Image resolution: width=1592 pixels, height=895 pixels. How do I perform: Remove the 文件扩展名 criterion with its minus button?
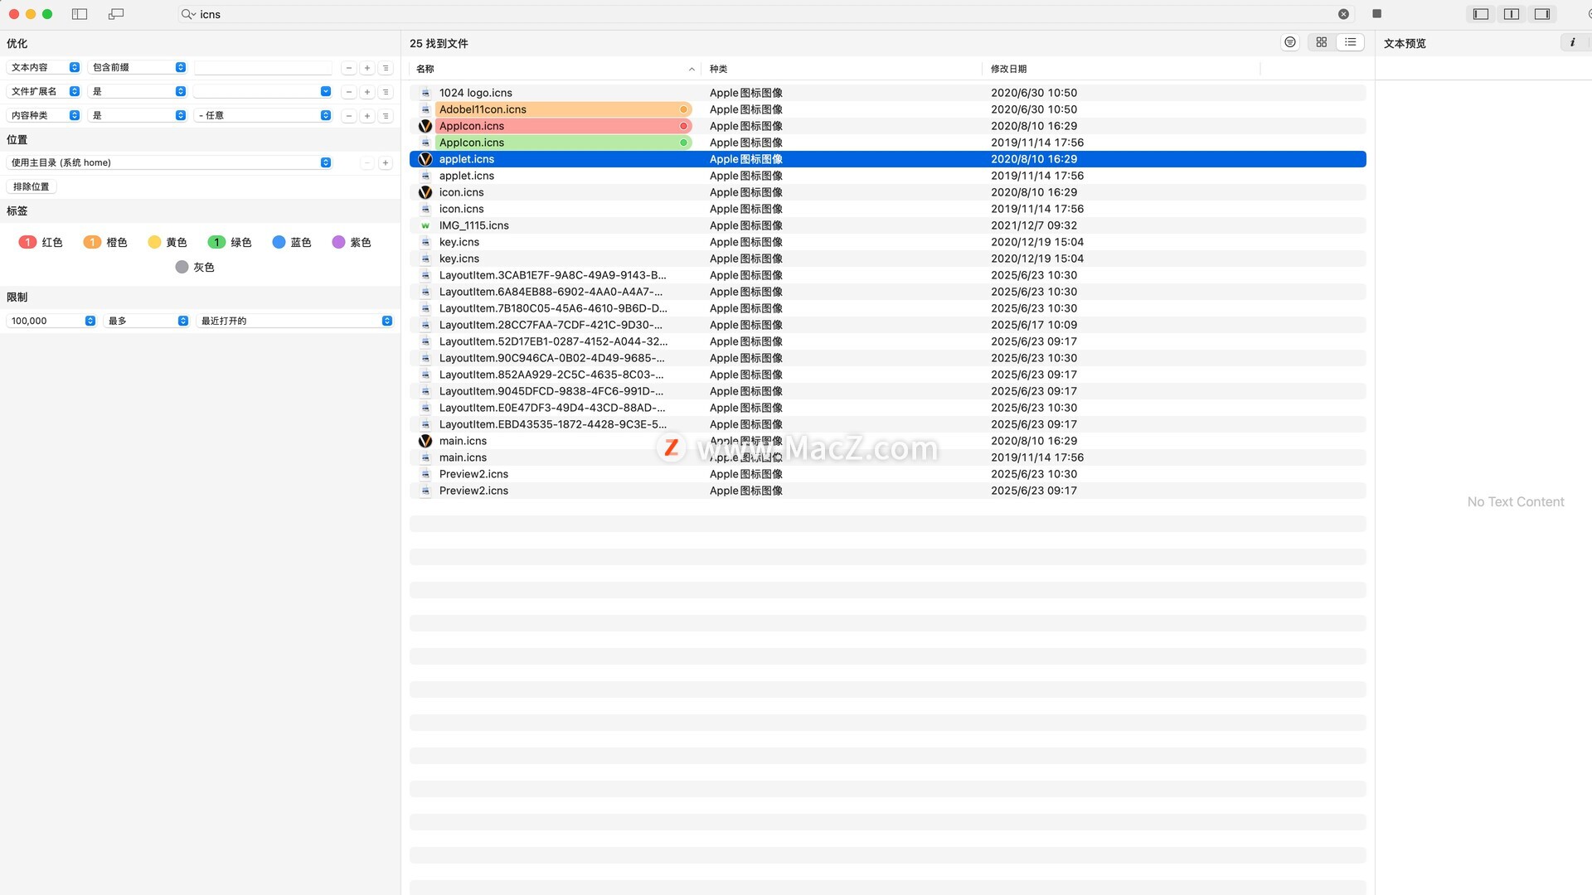[x=349, y=92]
